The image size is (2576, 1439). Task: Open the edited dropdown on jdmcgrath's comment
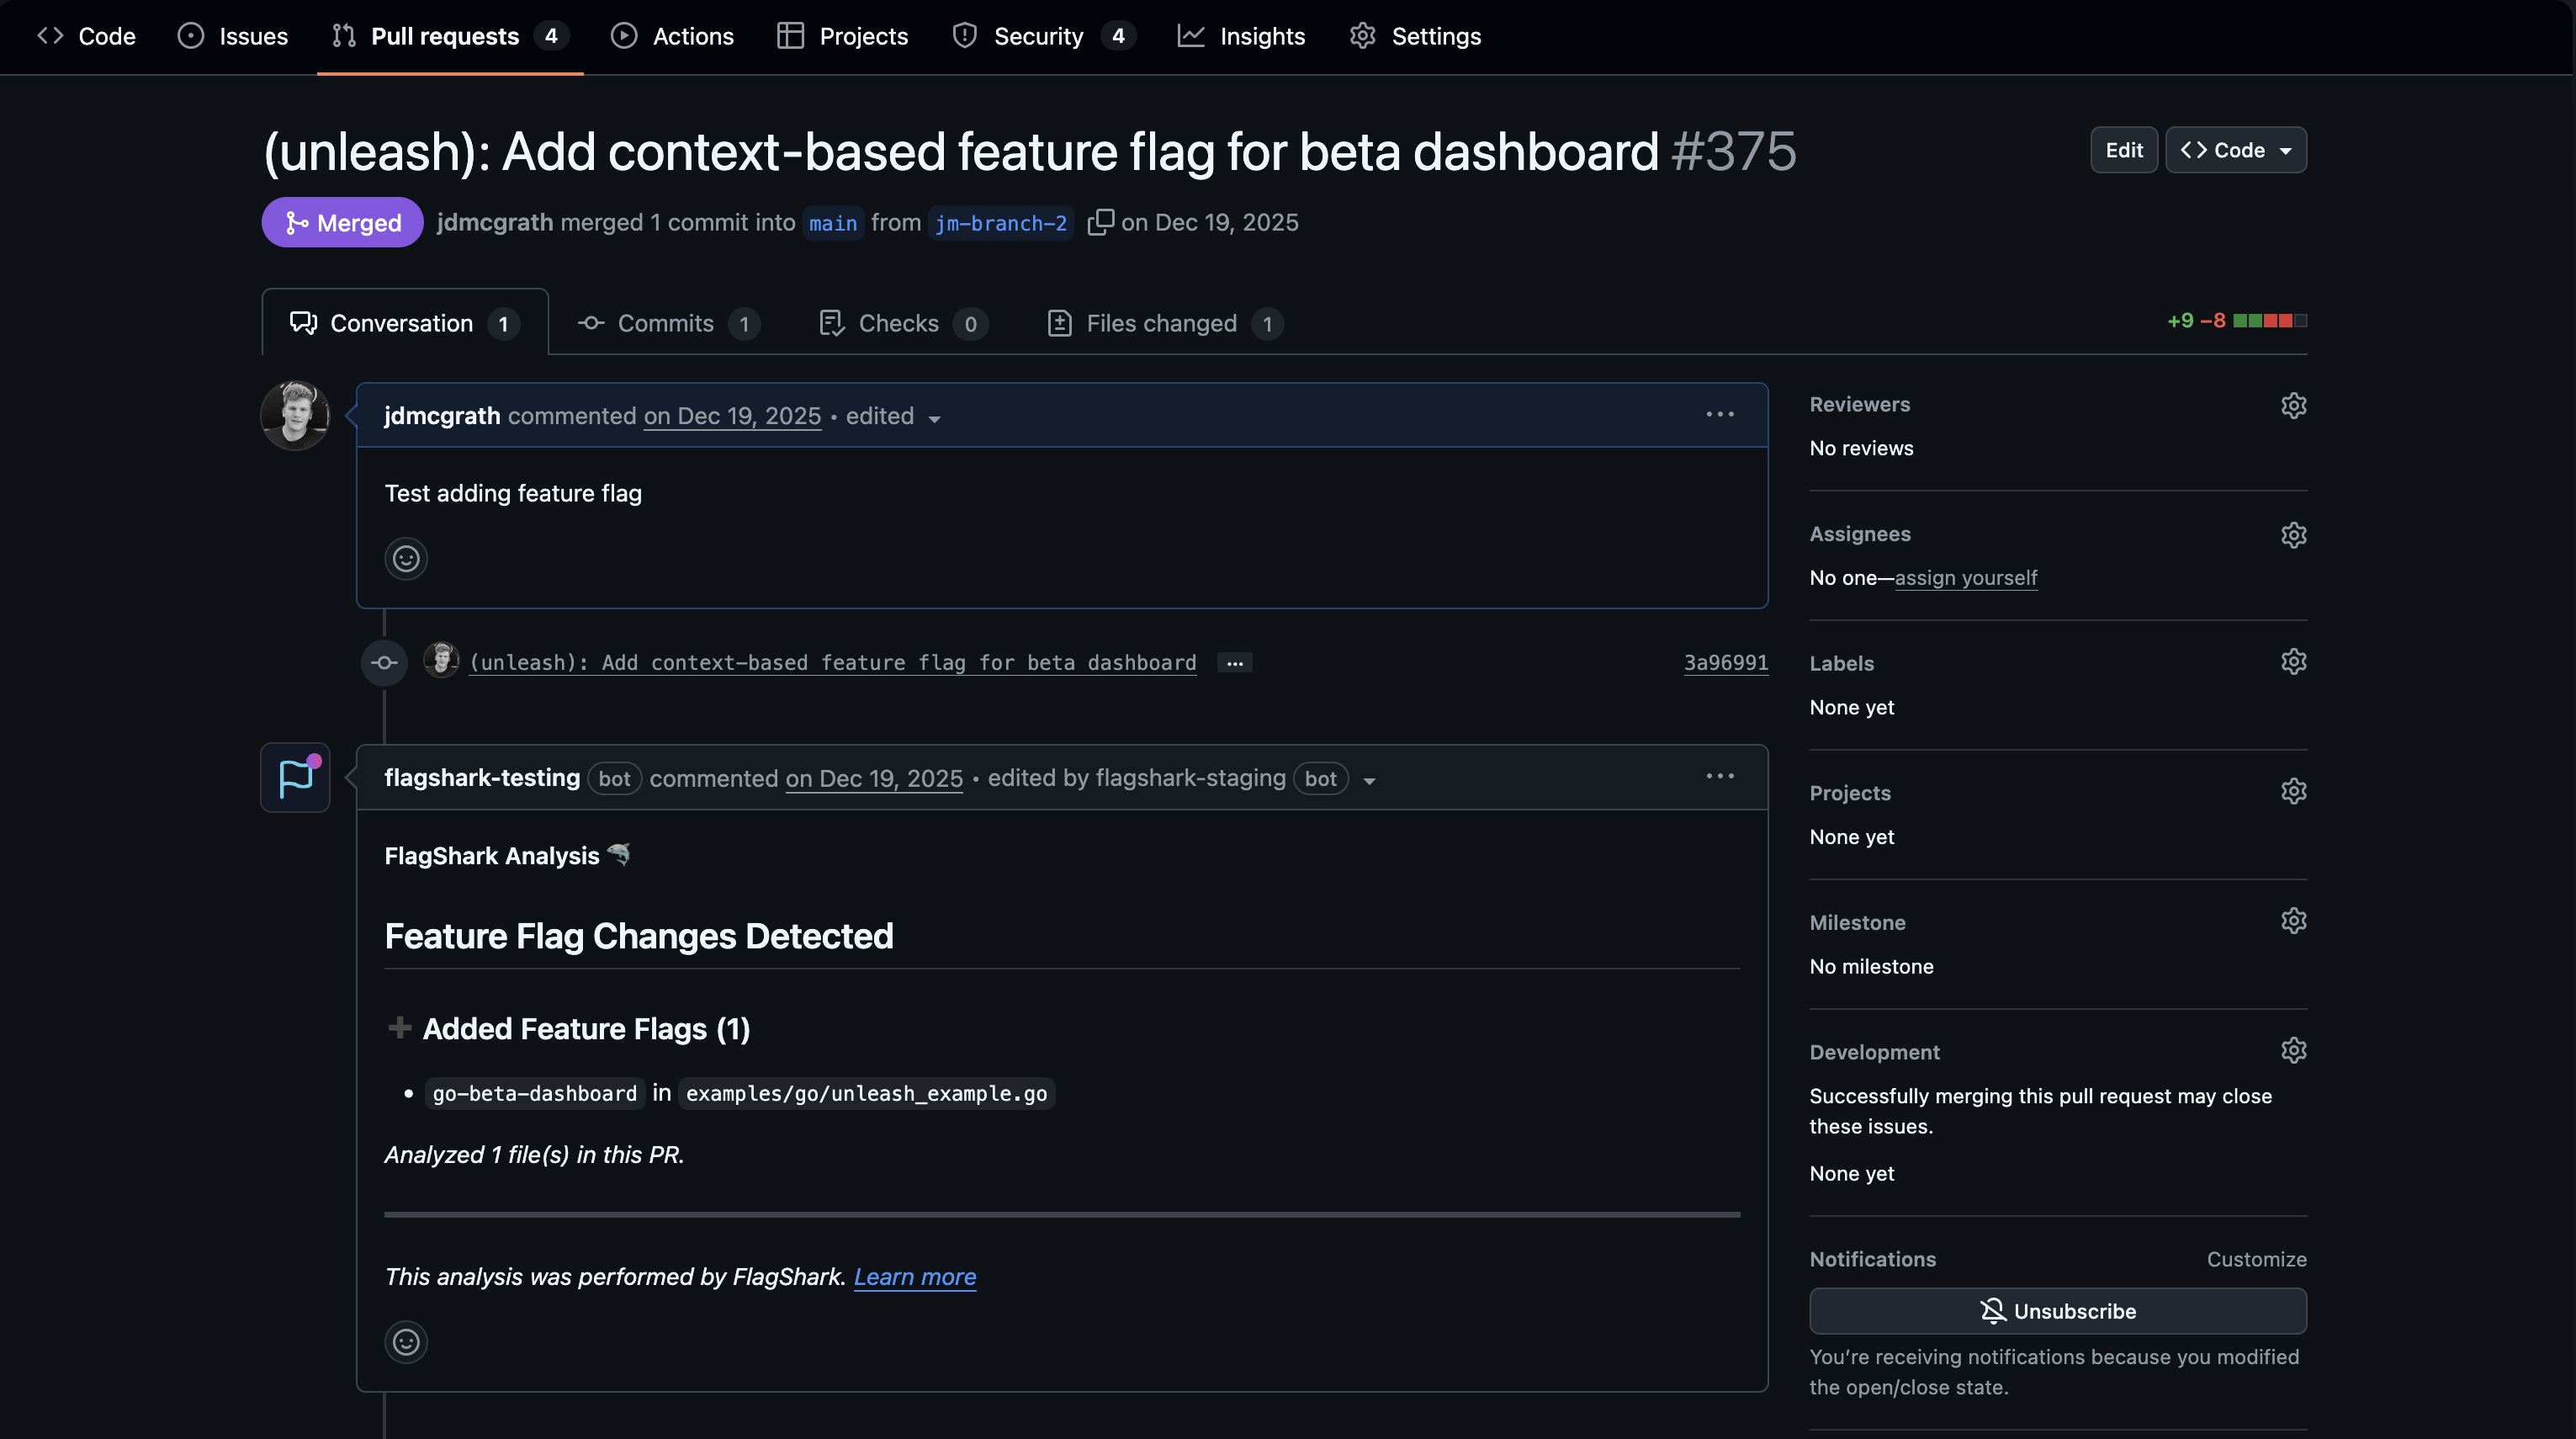tap(893, 416)
